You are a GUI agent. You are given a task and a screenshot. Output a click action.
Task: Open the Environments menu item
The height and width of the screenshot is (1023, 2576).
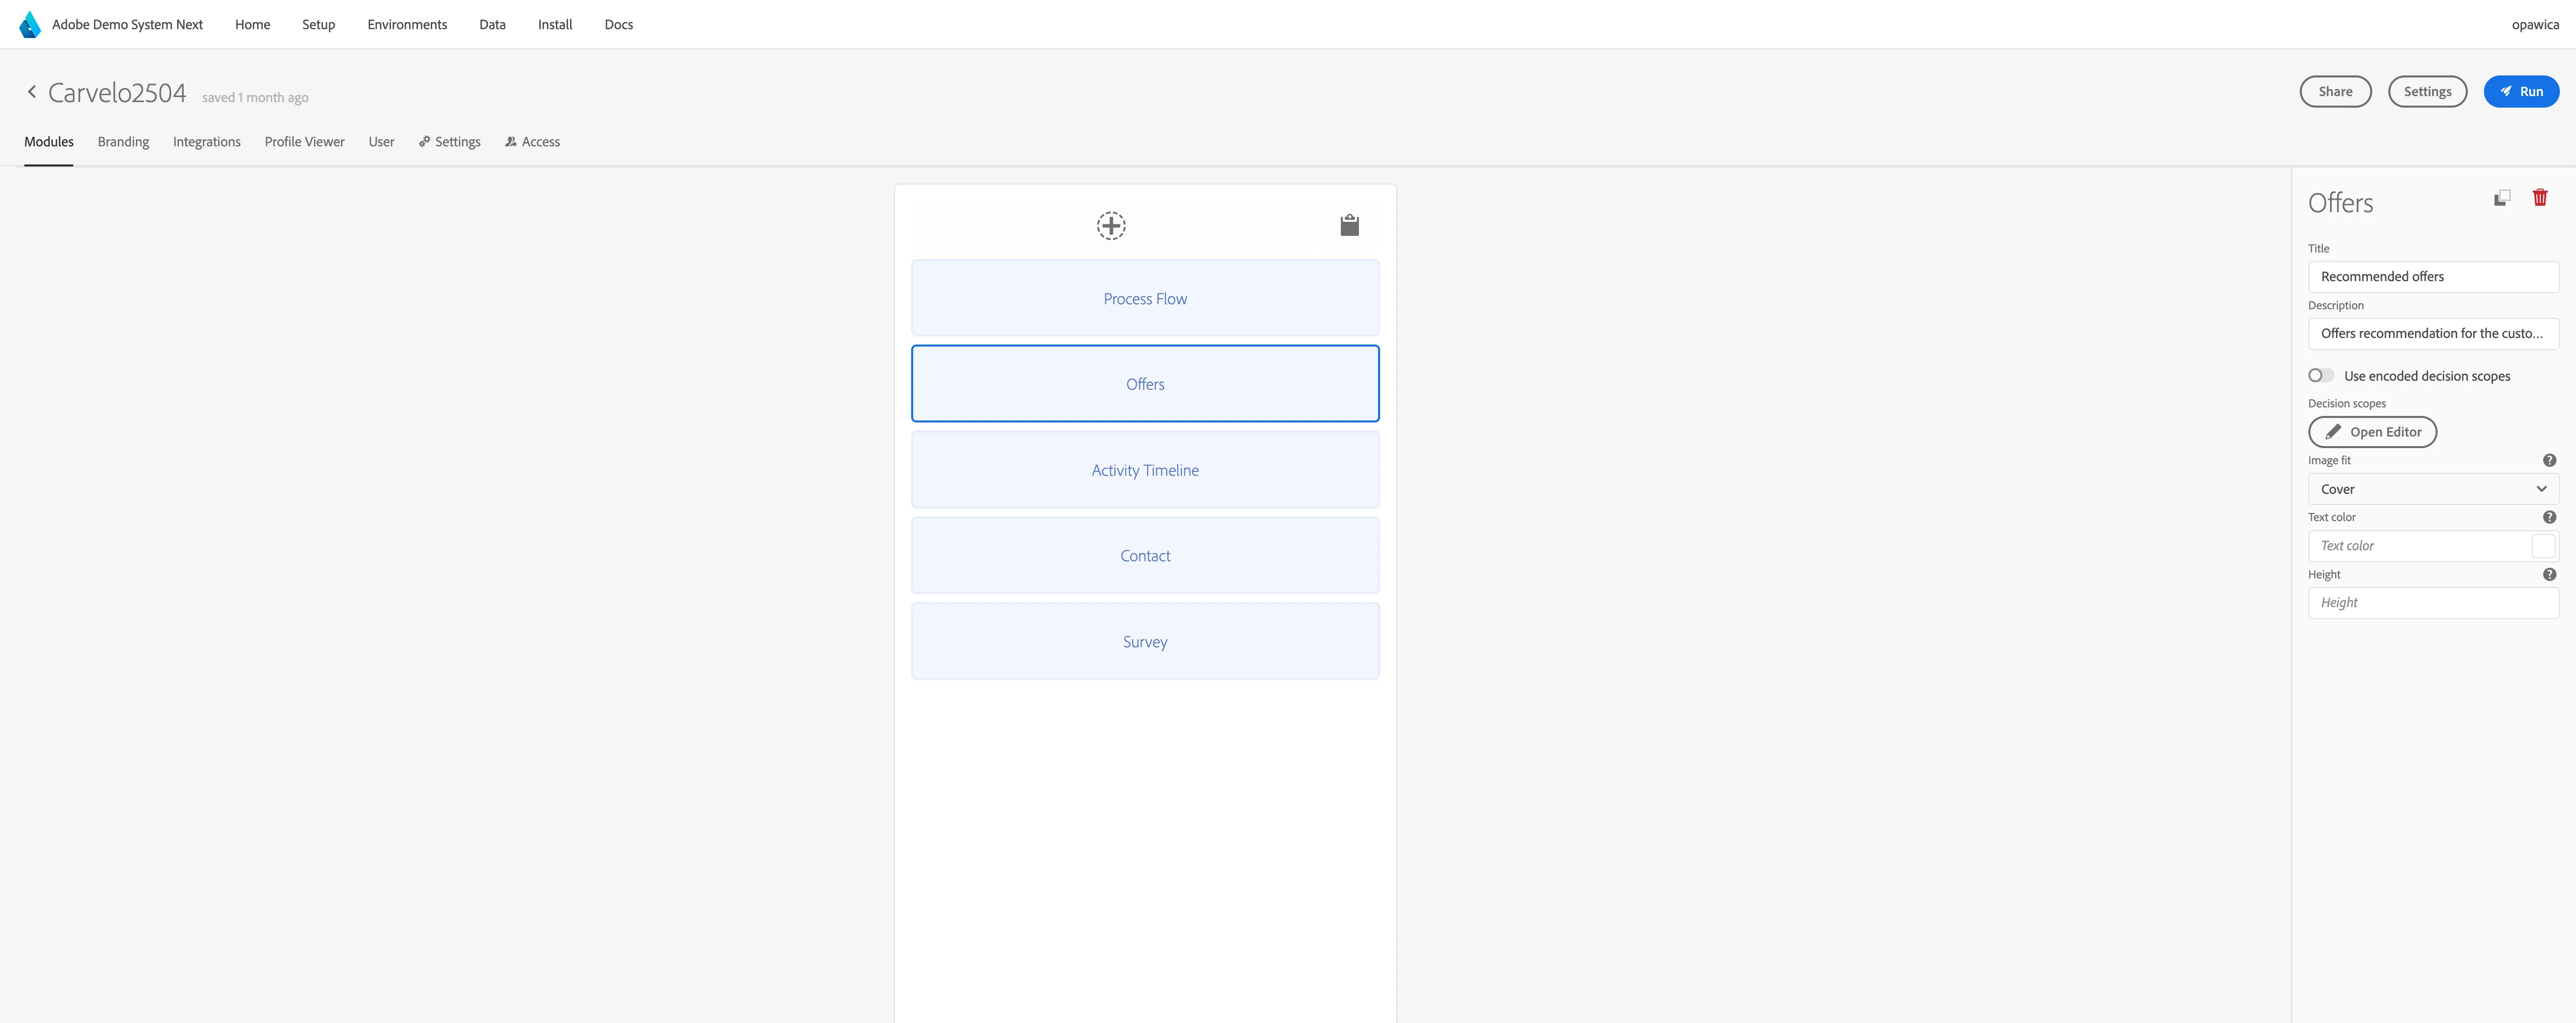[x=407, y=24]
